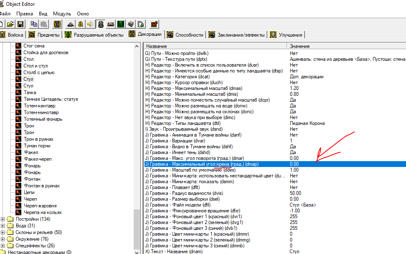This screenshot has height=254, width=406.
Task: Switch to Разрушаемые объекты tab
Action: click(94, 35)
